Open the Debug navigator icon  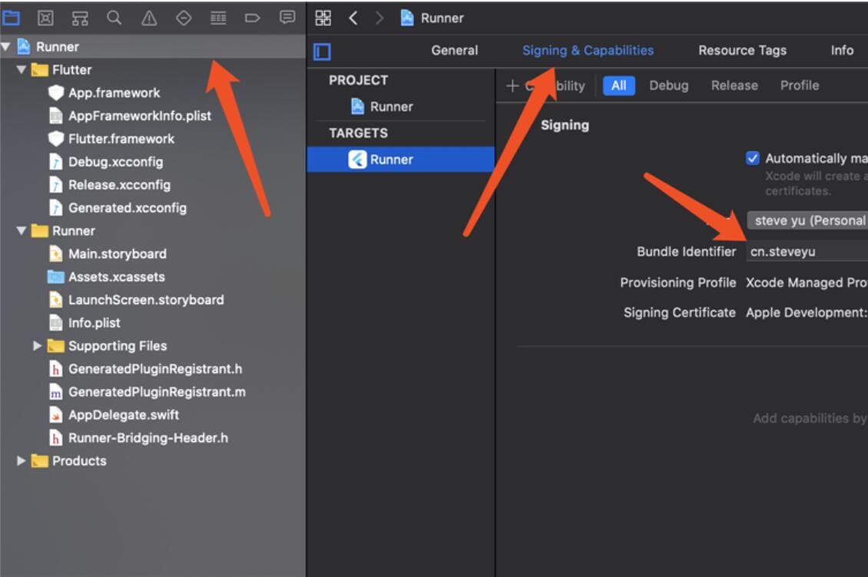tap(218, 18)
